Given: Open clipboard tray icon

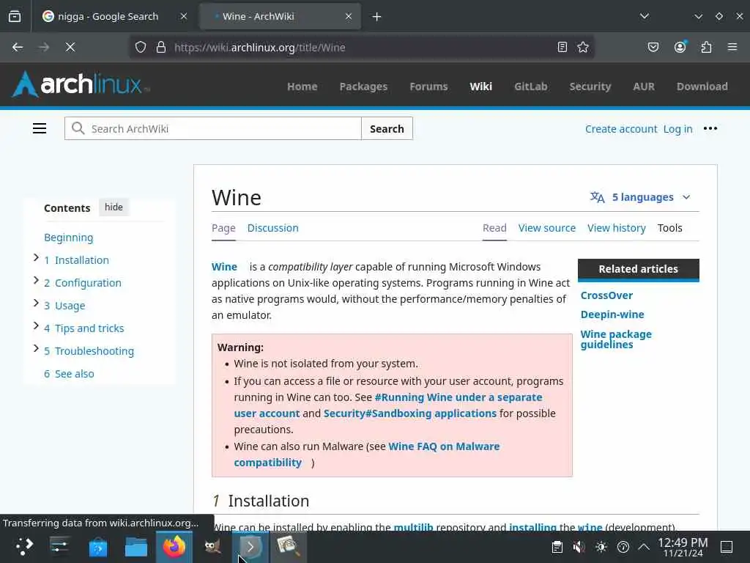Looking at the screenshot, I should pyautogui.click(x=557, y=547).
